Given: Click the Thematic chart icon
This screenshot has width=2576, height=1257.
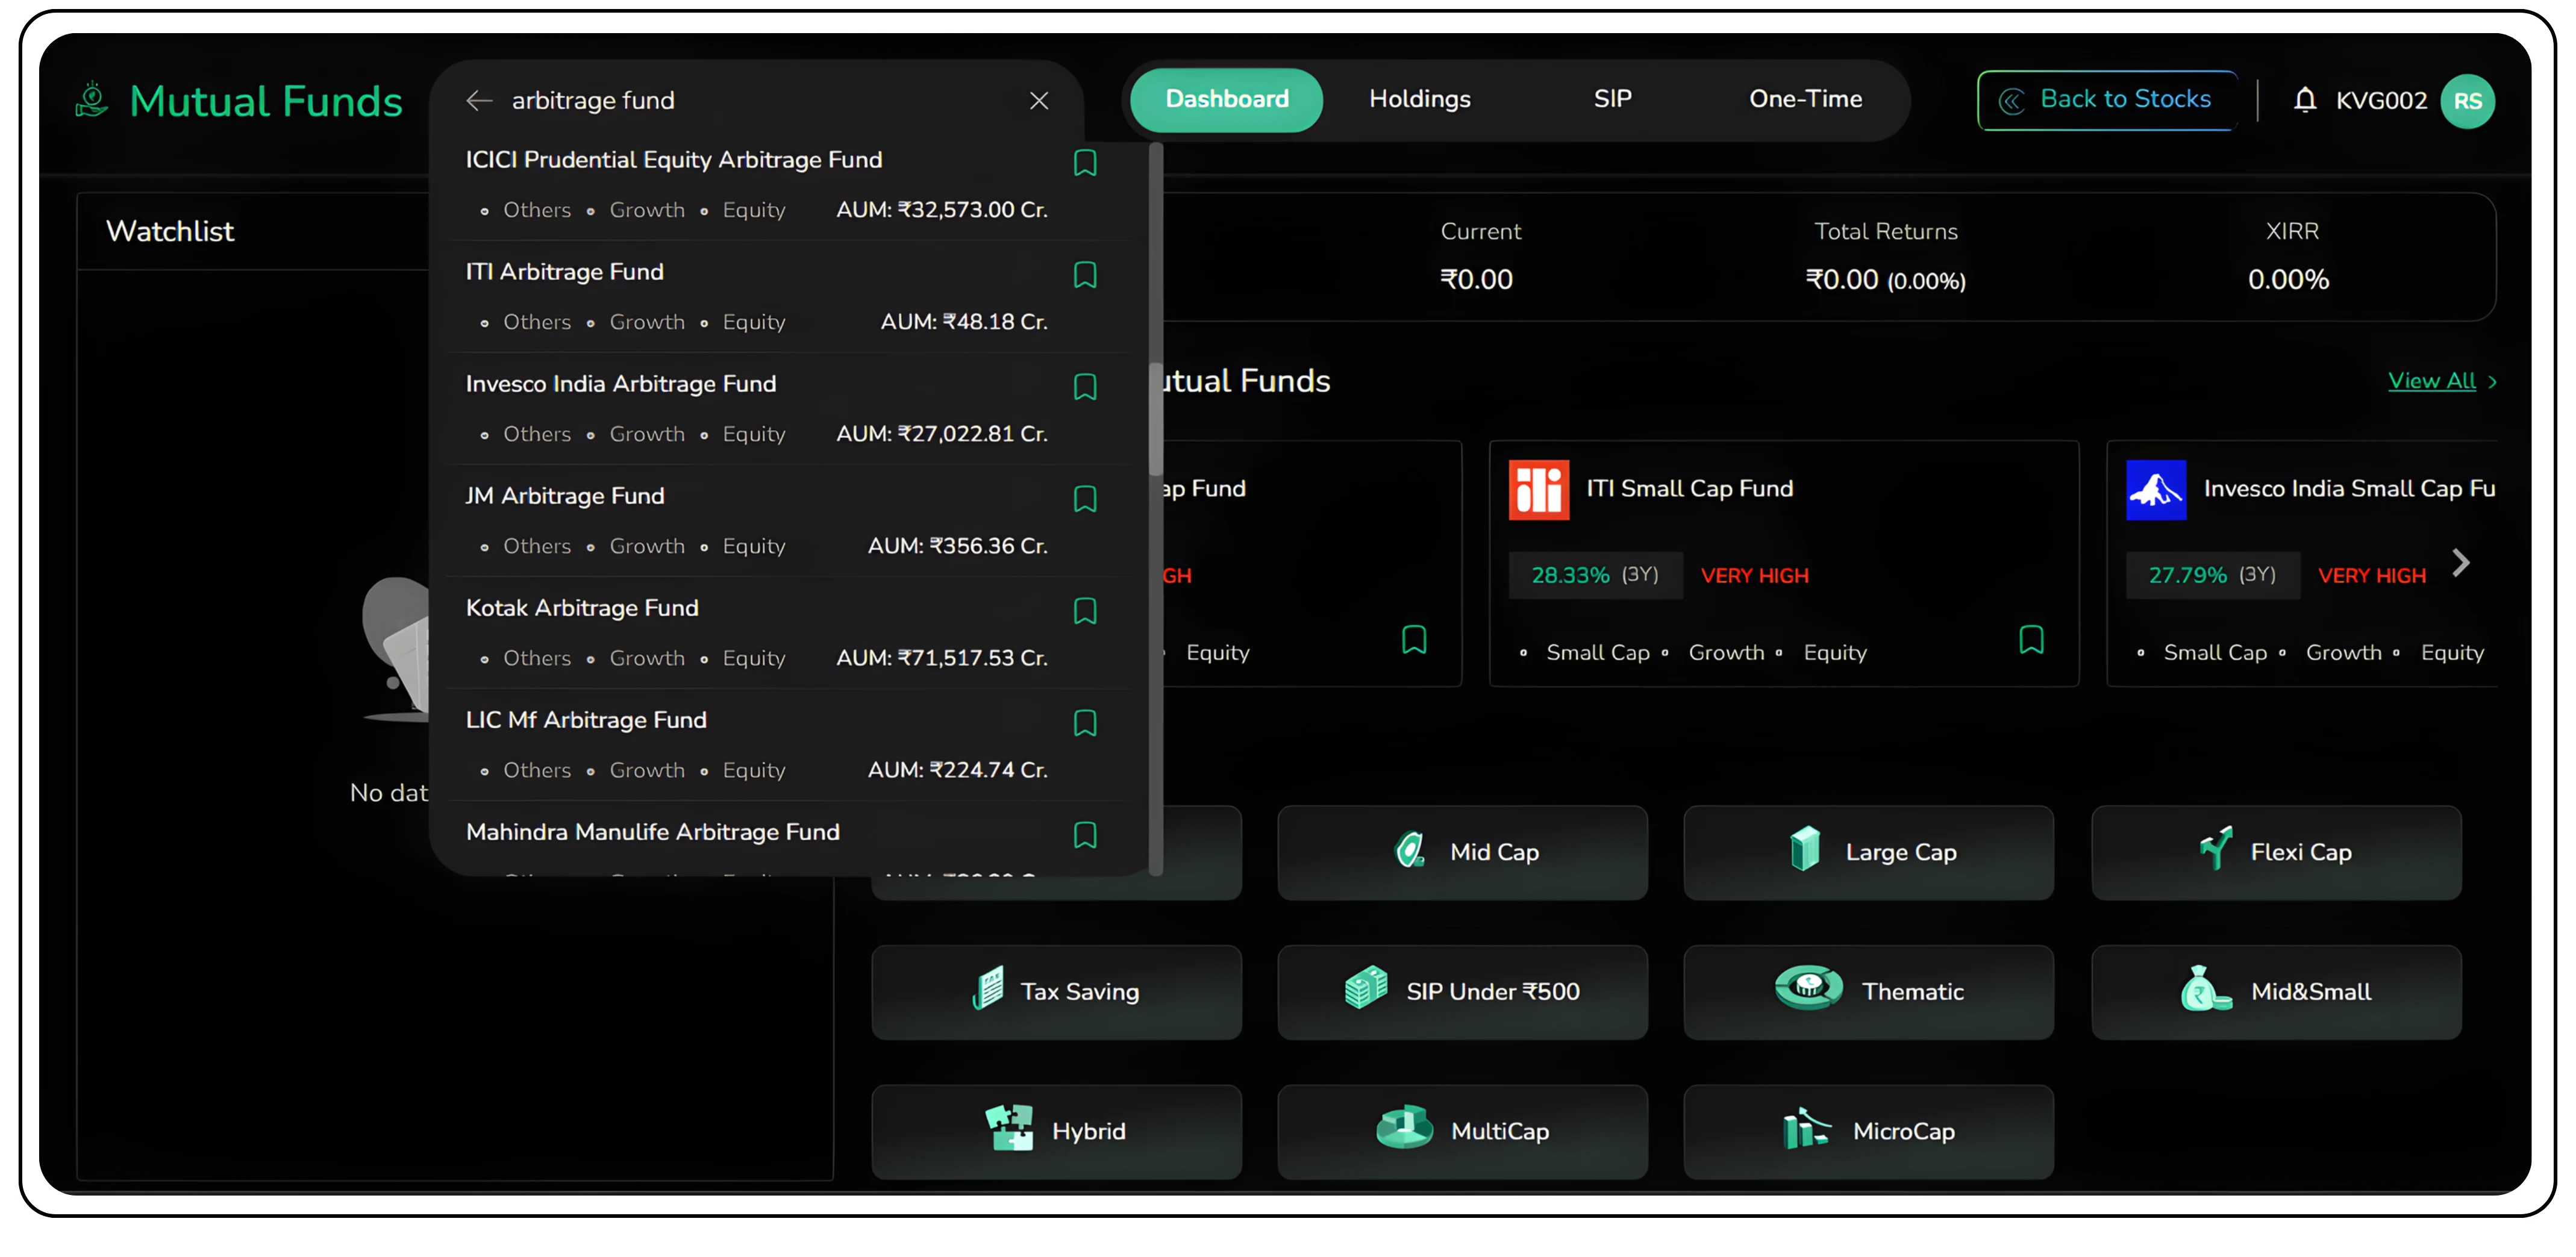Looking at the screenshot, I should [x=1808, y=988].
